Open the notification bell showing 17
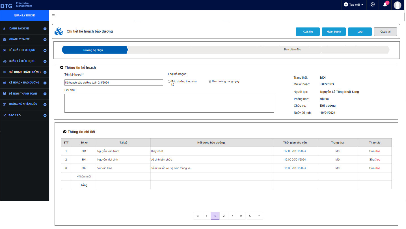This screenshot has height=229, width=406. tap(385, 4)
